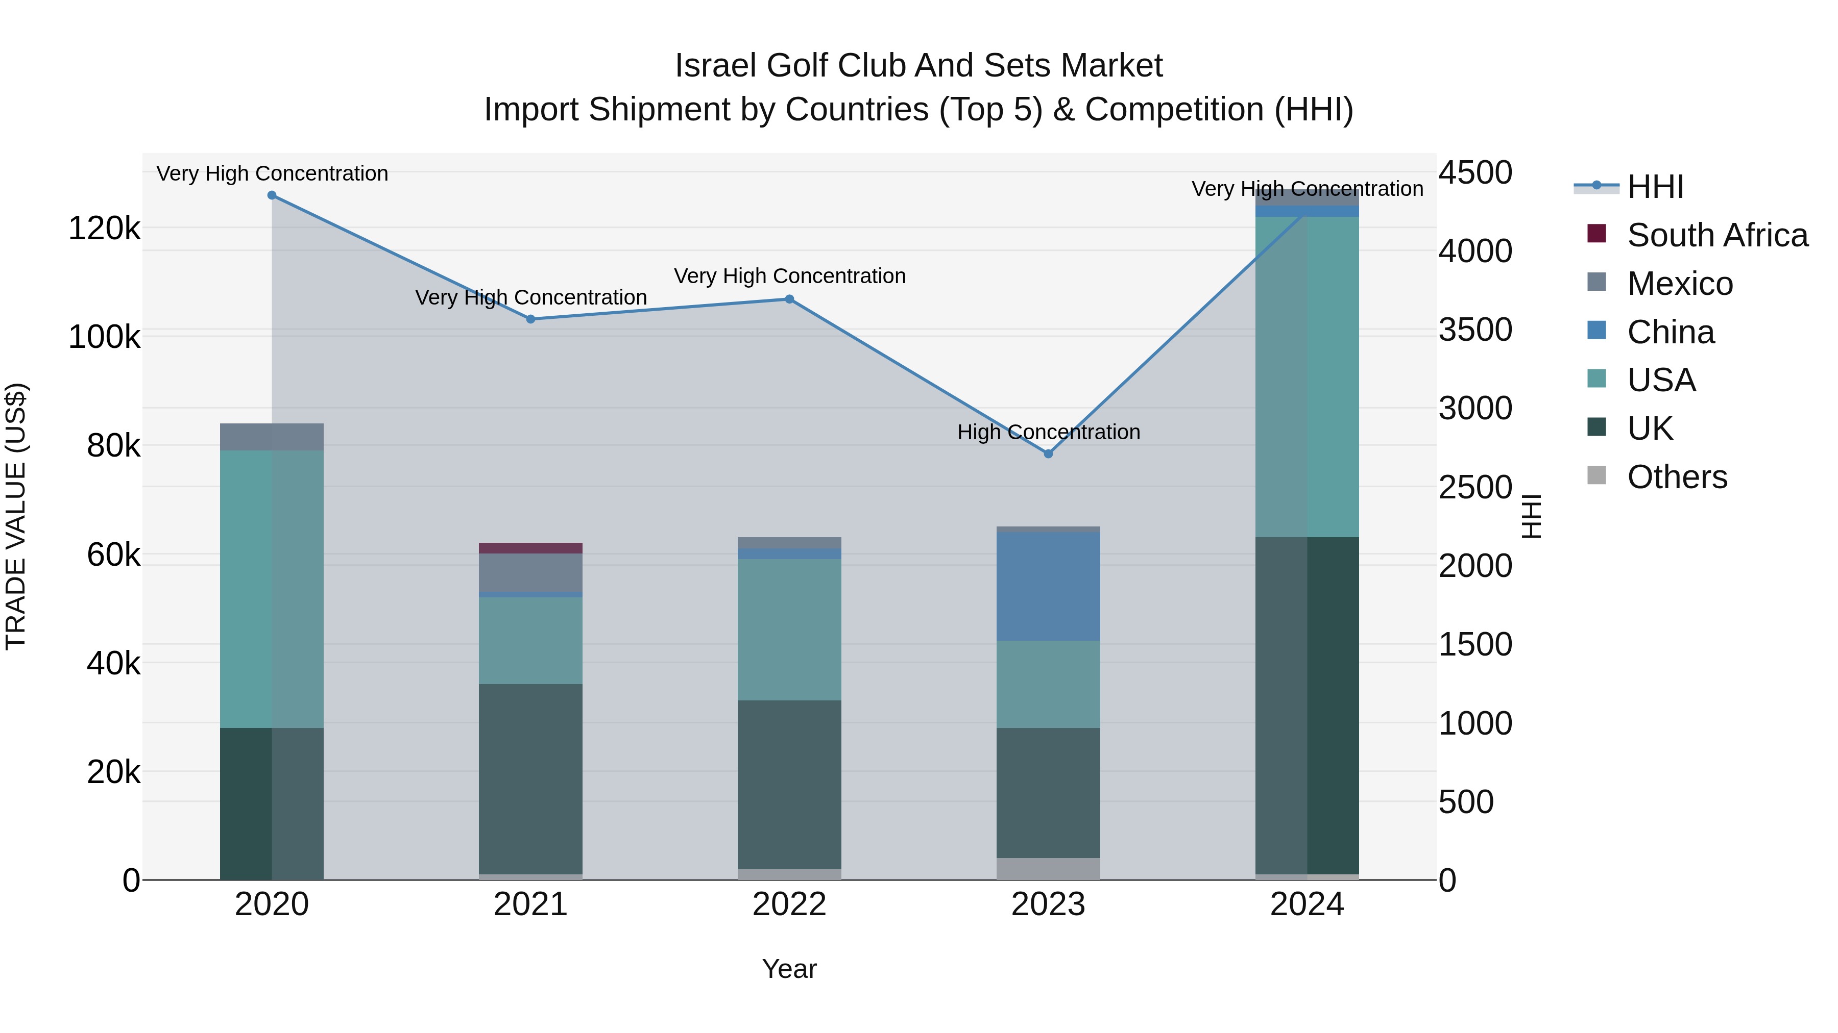1838x1033 pixels.
Task: Click the Very High Concentration label above 2021
Action: 531,297
